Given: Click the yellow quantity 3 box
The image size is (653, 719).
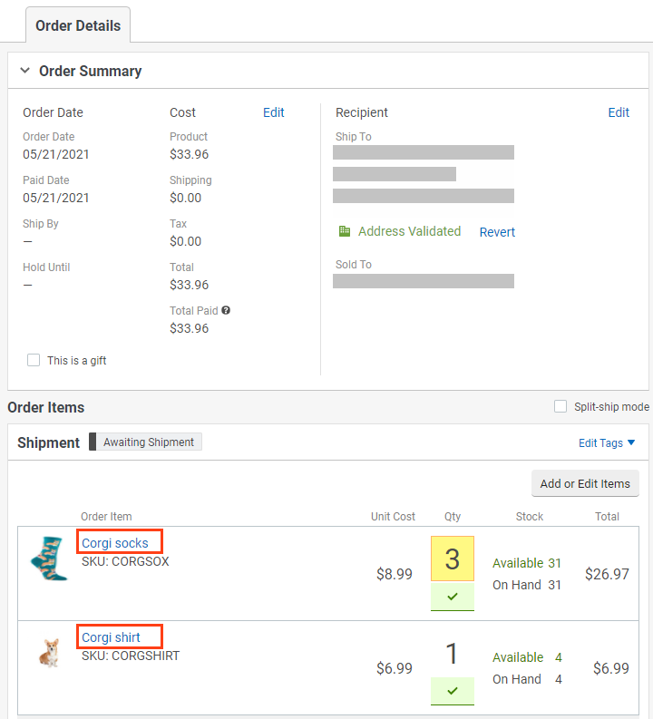Looking at the screenshot, I should click(x=453, y=559).
